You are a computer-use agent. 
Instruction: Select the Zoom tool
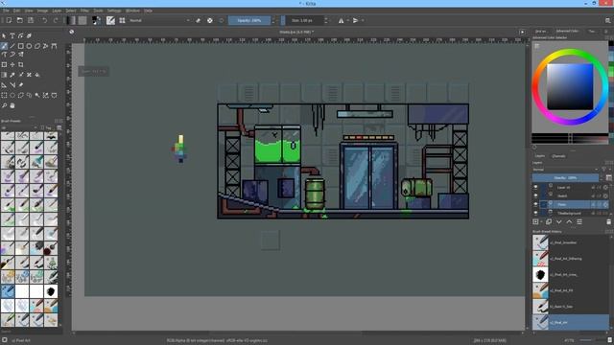click(x=4, y=105)
